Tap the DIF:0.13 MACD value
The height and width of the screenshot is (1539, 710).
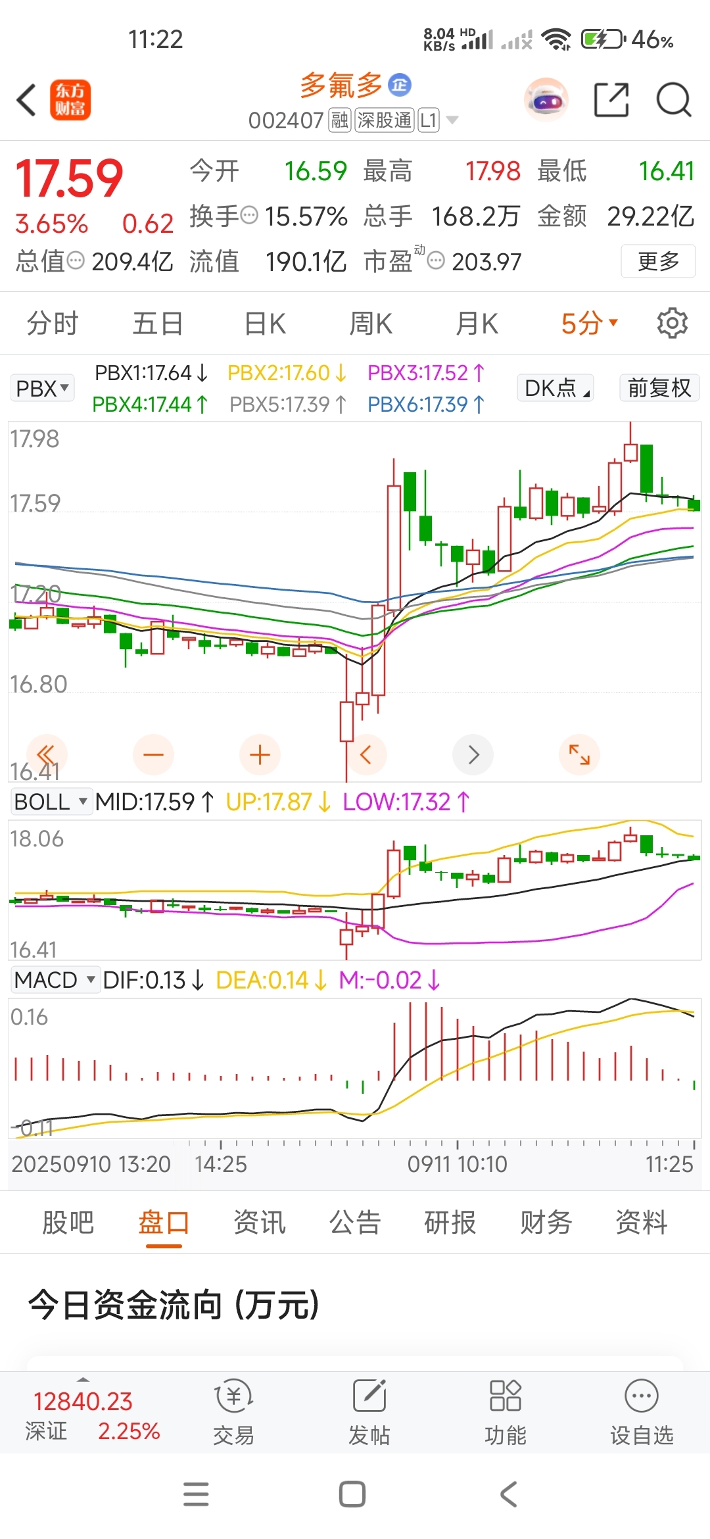click(x=154, y=980)
